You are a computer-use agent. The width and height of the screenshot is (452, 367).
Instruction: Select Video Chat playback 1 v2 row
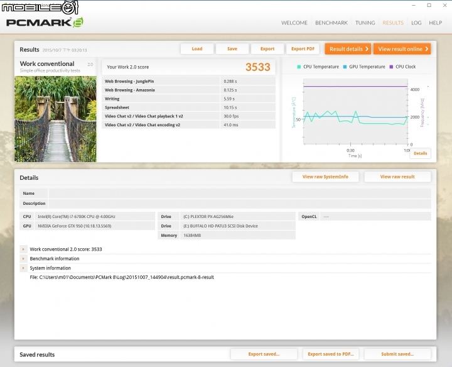coord(188,116)
